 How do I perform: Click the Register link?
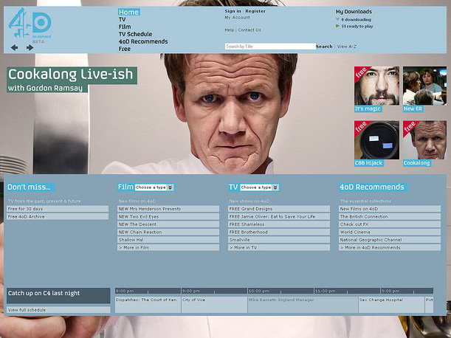click(255, 11)
